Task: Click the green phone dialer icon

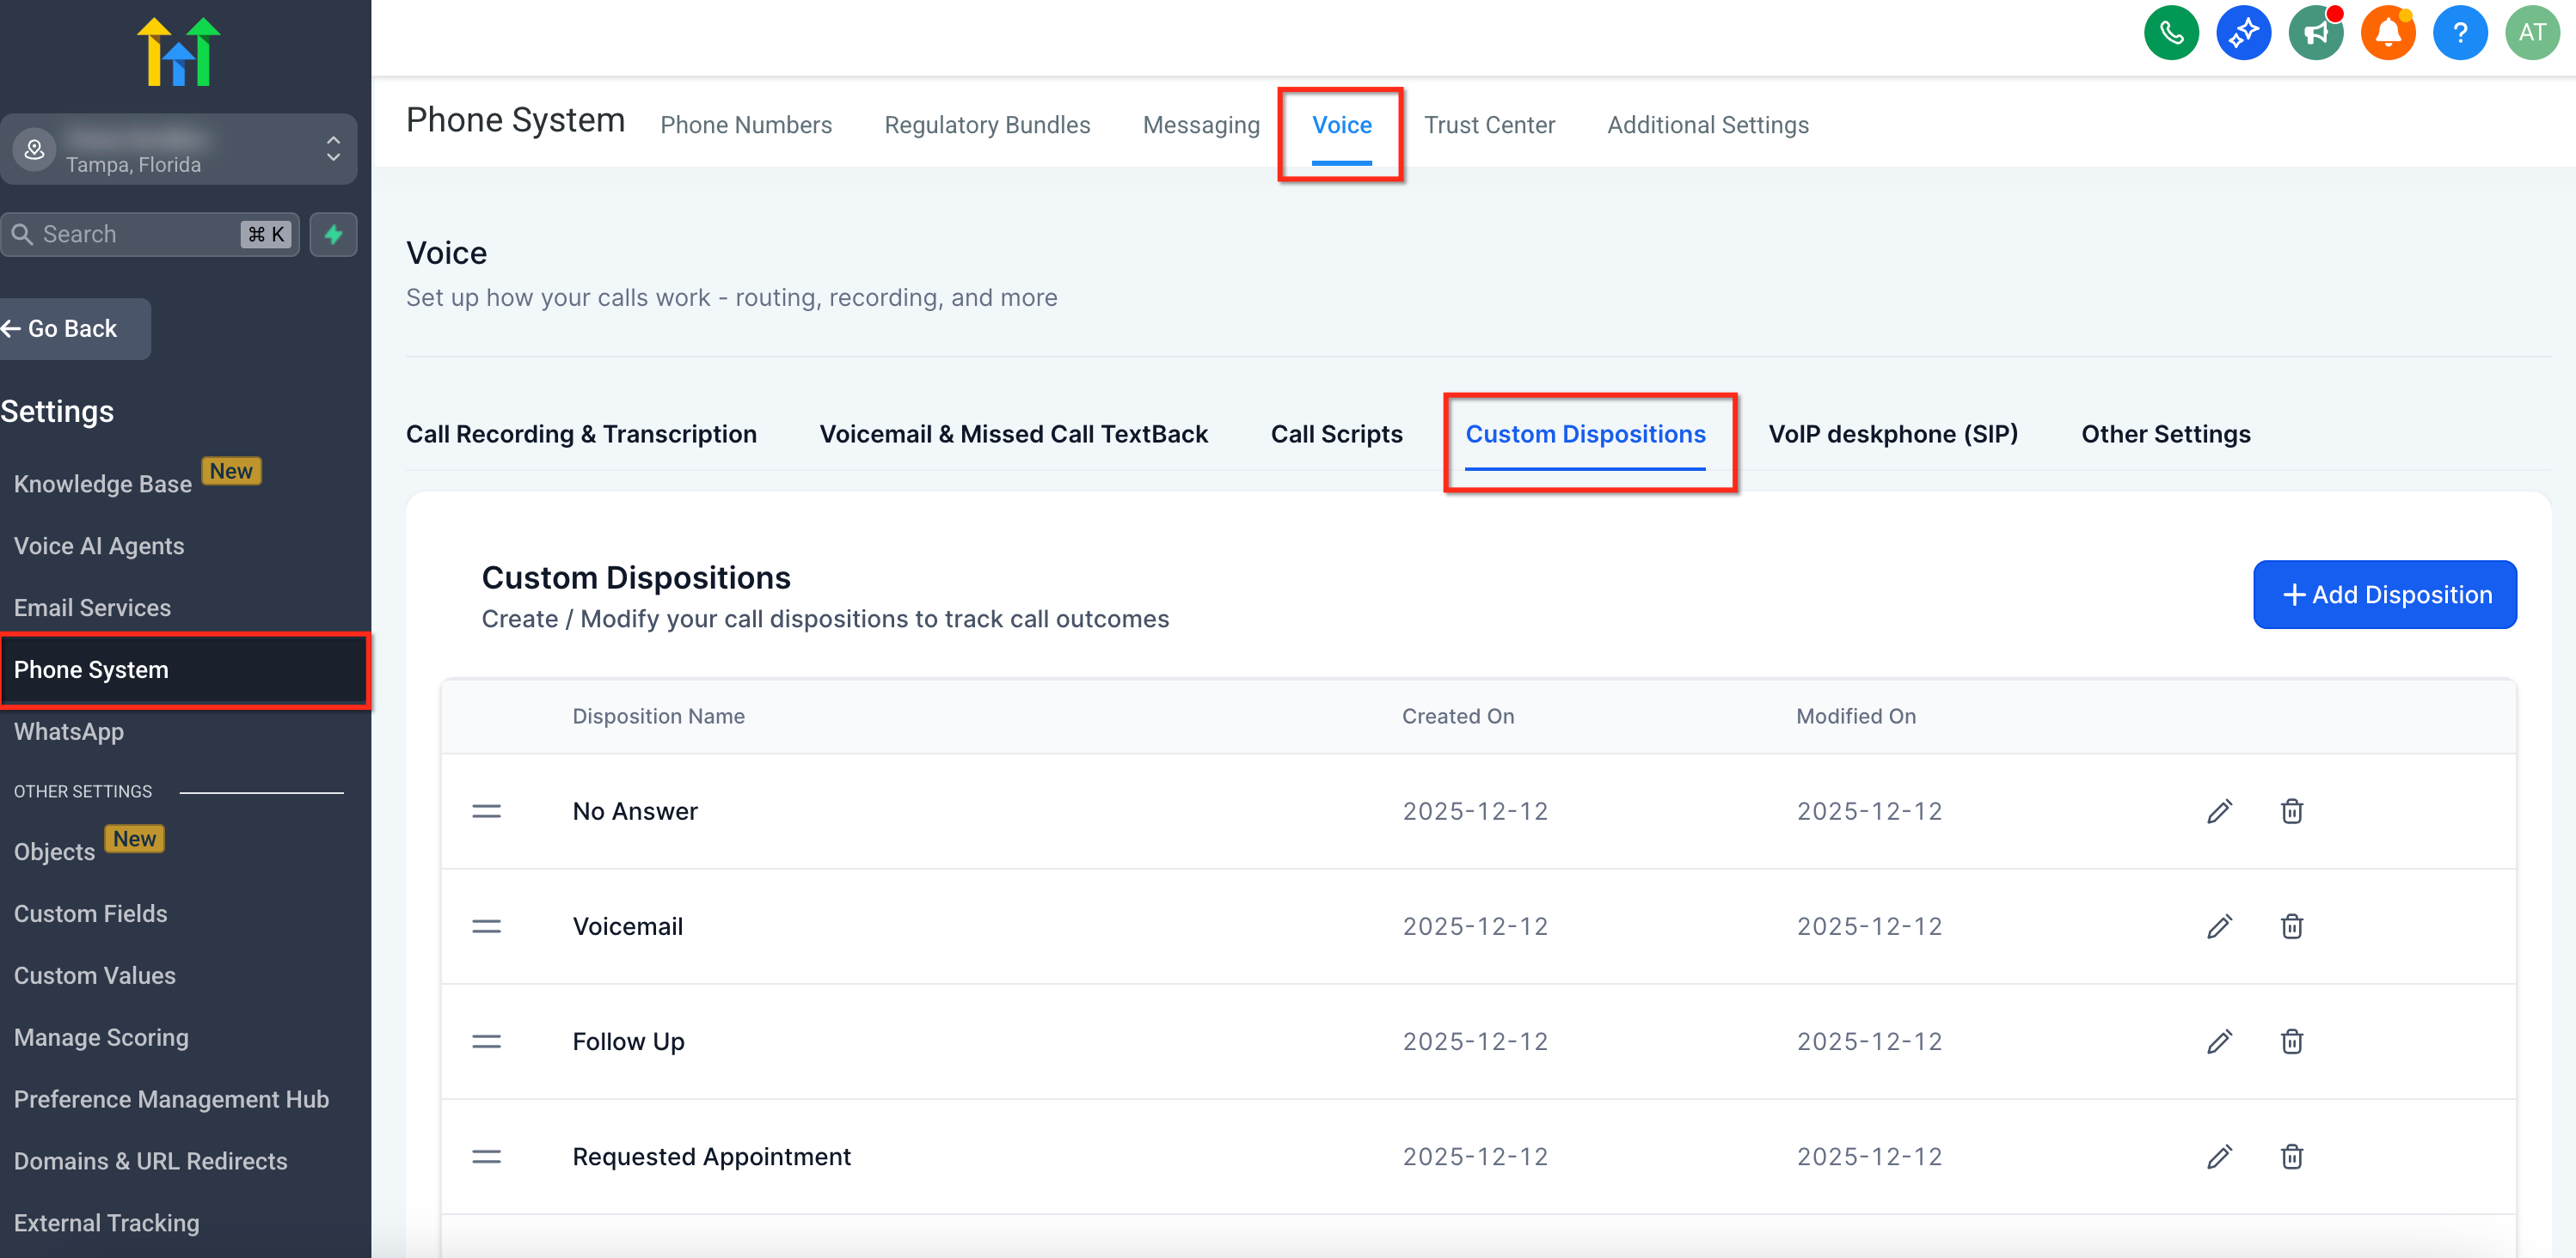Action: tap(2170, 33)
